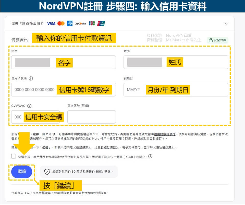Click the Mastercard logo
Screen dimensions: 245x205
click(x=61, y=23)
